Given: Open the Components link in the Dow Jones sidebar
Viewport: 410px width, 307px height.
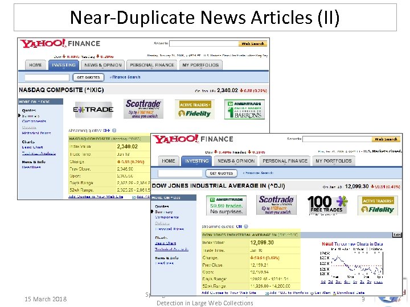Looking at the screenshot, I should point(167,217).
